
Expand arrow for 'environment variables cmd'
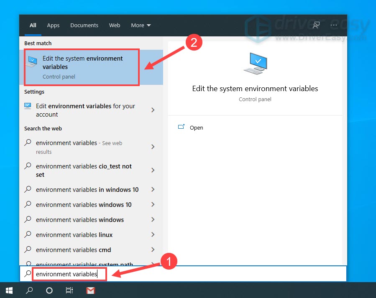click(153, 250)
